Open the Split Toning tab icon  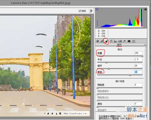[x=115, y=41]
